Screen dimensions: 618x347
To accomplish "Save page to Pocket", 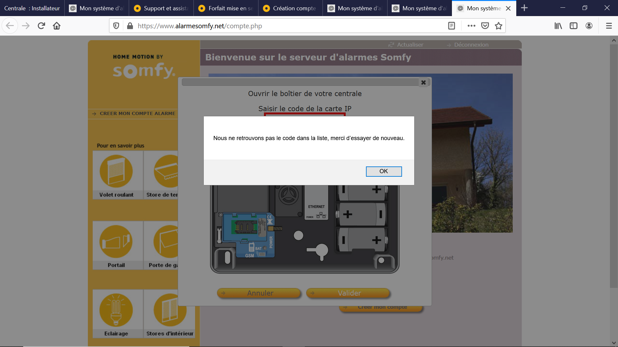I will click(x=485, y=26).
